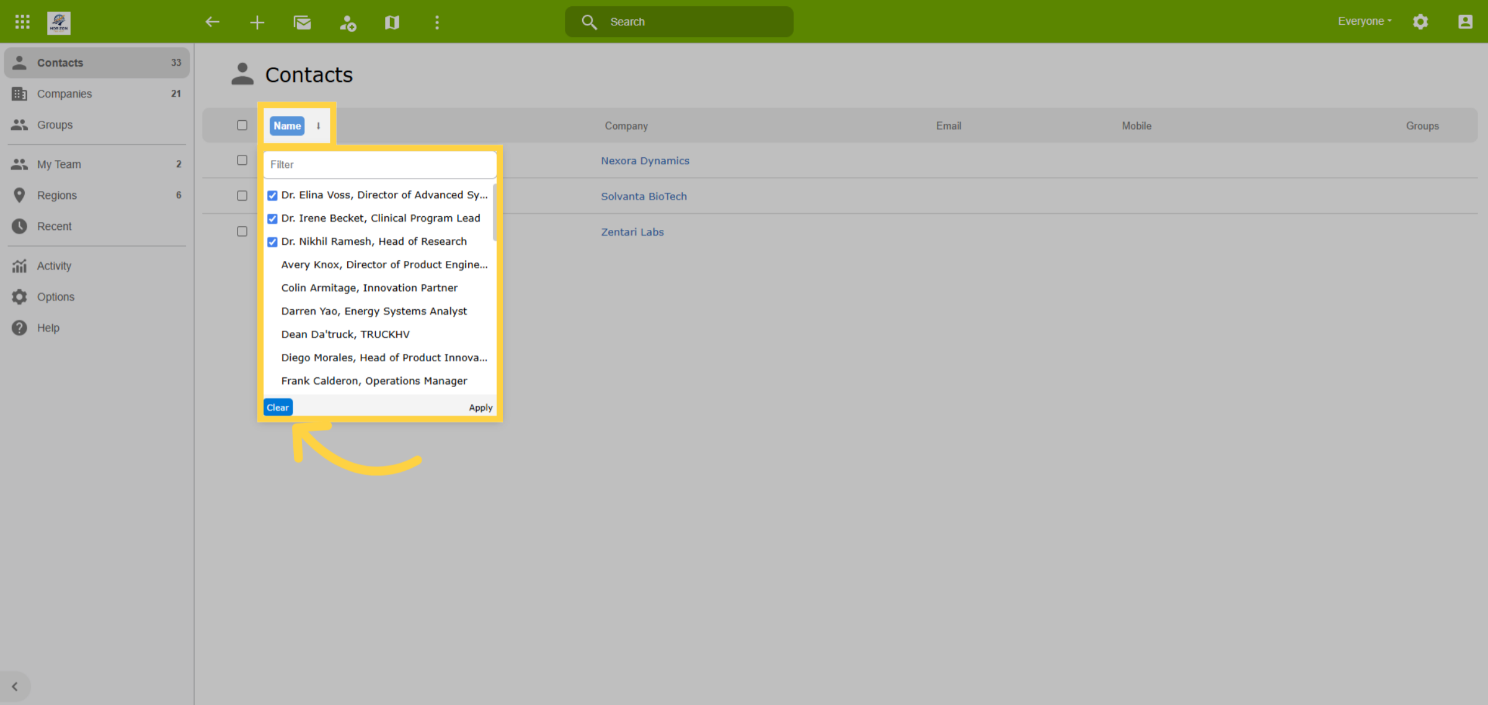
Task: Open My Team in the sidebar
Action: click(97, 164)
